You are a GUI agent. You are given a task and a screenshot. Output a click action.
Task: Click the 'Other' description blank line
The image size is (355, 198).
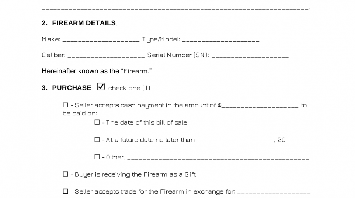pos(218,158)
